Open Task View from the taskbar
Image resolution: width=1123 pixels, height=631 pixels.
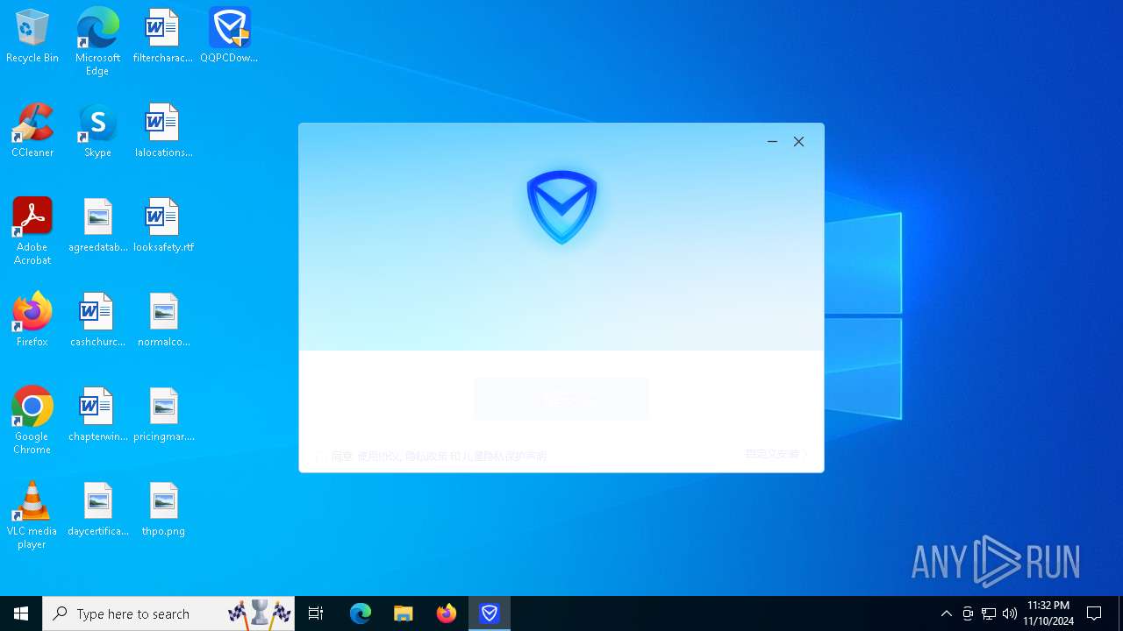(x=316, y=613)
